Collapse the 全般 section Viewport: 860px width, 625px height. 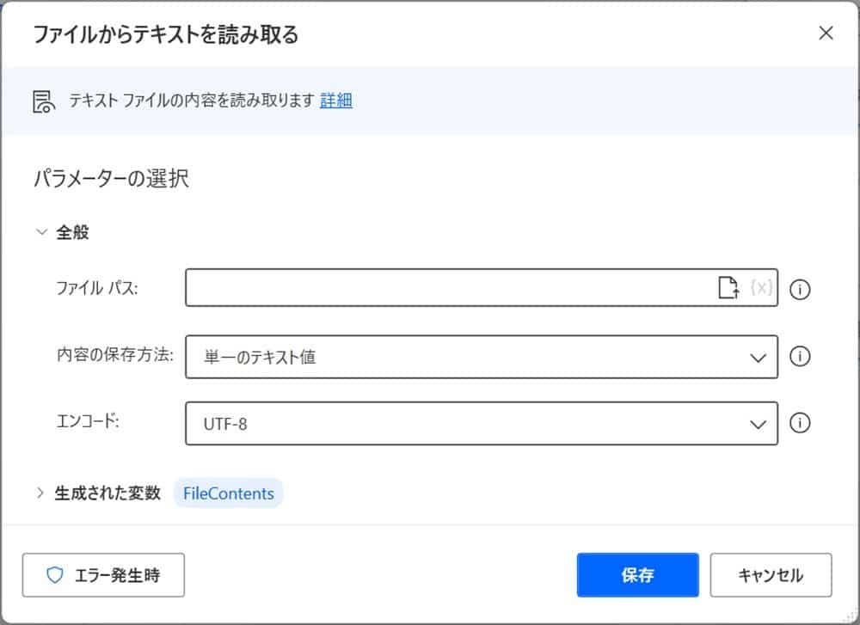click(x=40, y=231)
